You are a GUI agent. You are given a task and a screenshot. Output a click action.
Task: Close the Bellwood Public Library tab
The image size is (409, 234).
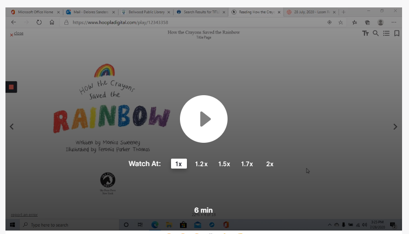pos(169,12)
